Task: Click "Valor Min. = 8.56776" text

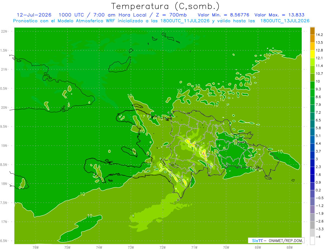Action: pyautogui.click(x=223, y=15)
